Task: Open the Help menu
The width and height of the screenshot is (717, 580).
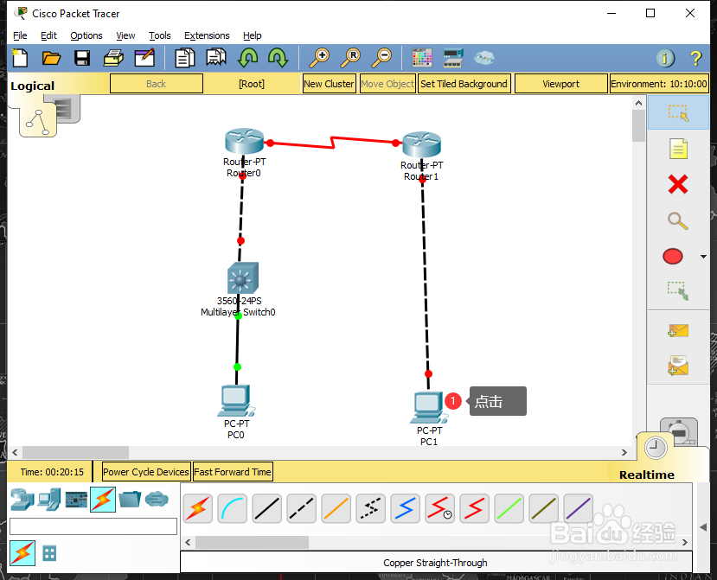Action: tap(252, 35)
